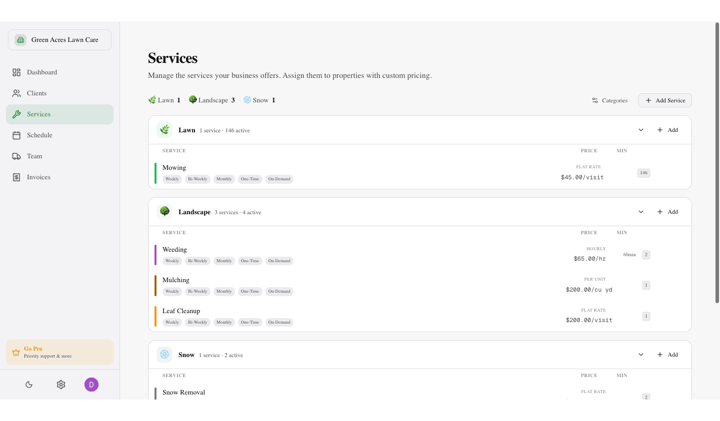This screenshot has width=720, height=421.
Task: Click the Add Service button
Action: pyautogui.click(x=664, y=100)
